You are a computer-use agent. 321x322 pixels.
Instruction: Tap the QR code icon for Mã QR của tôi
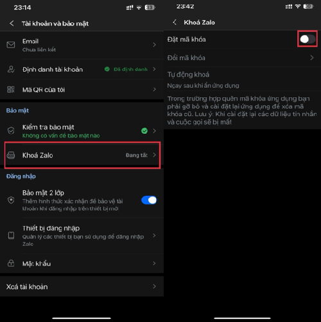11,90
